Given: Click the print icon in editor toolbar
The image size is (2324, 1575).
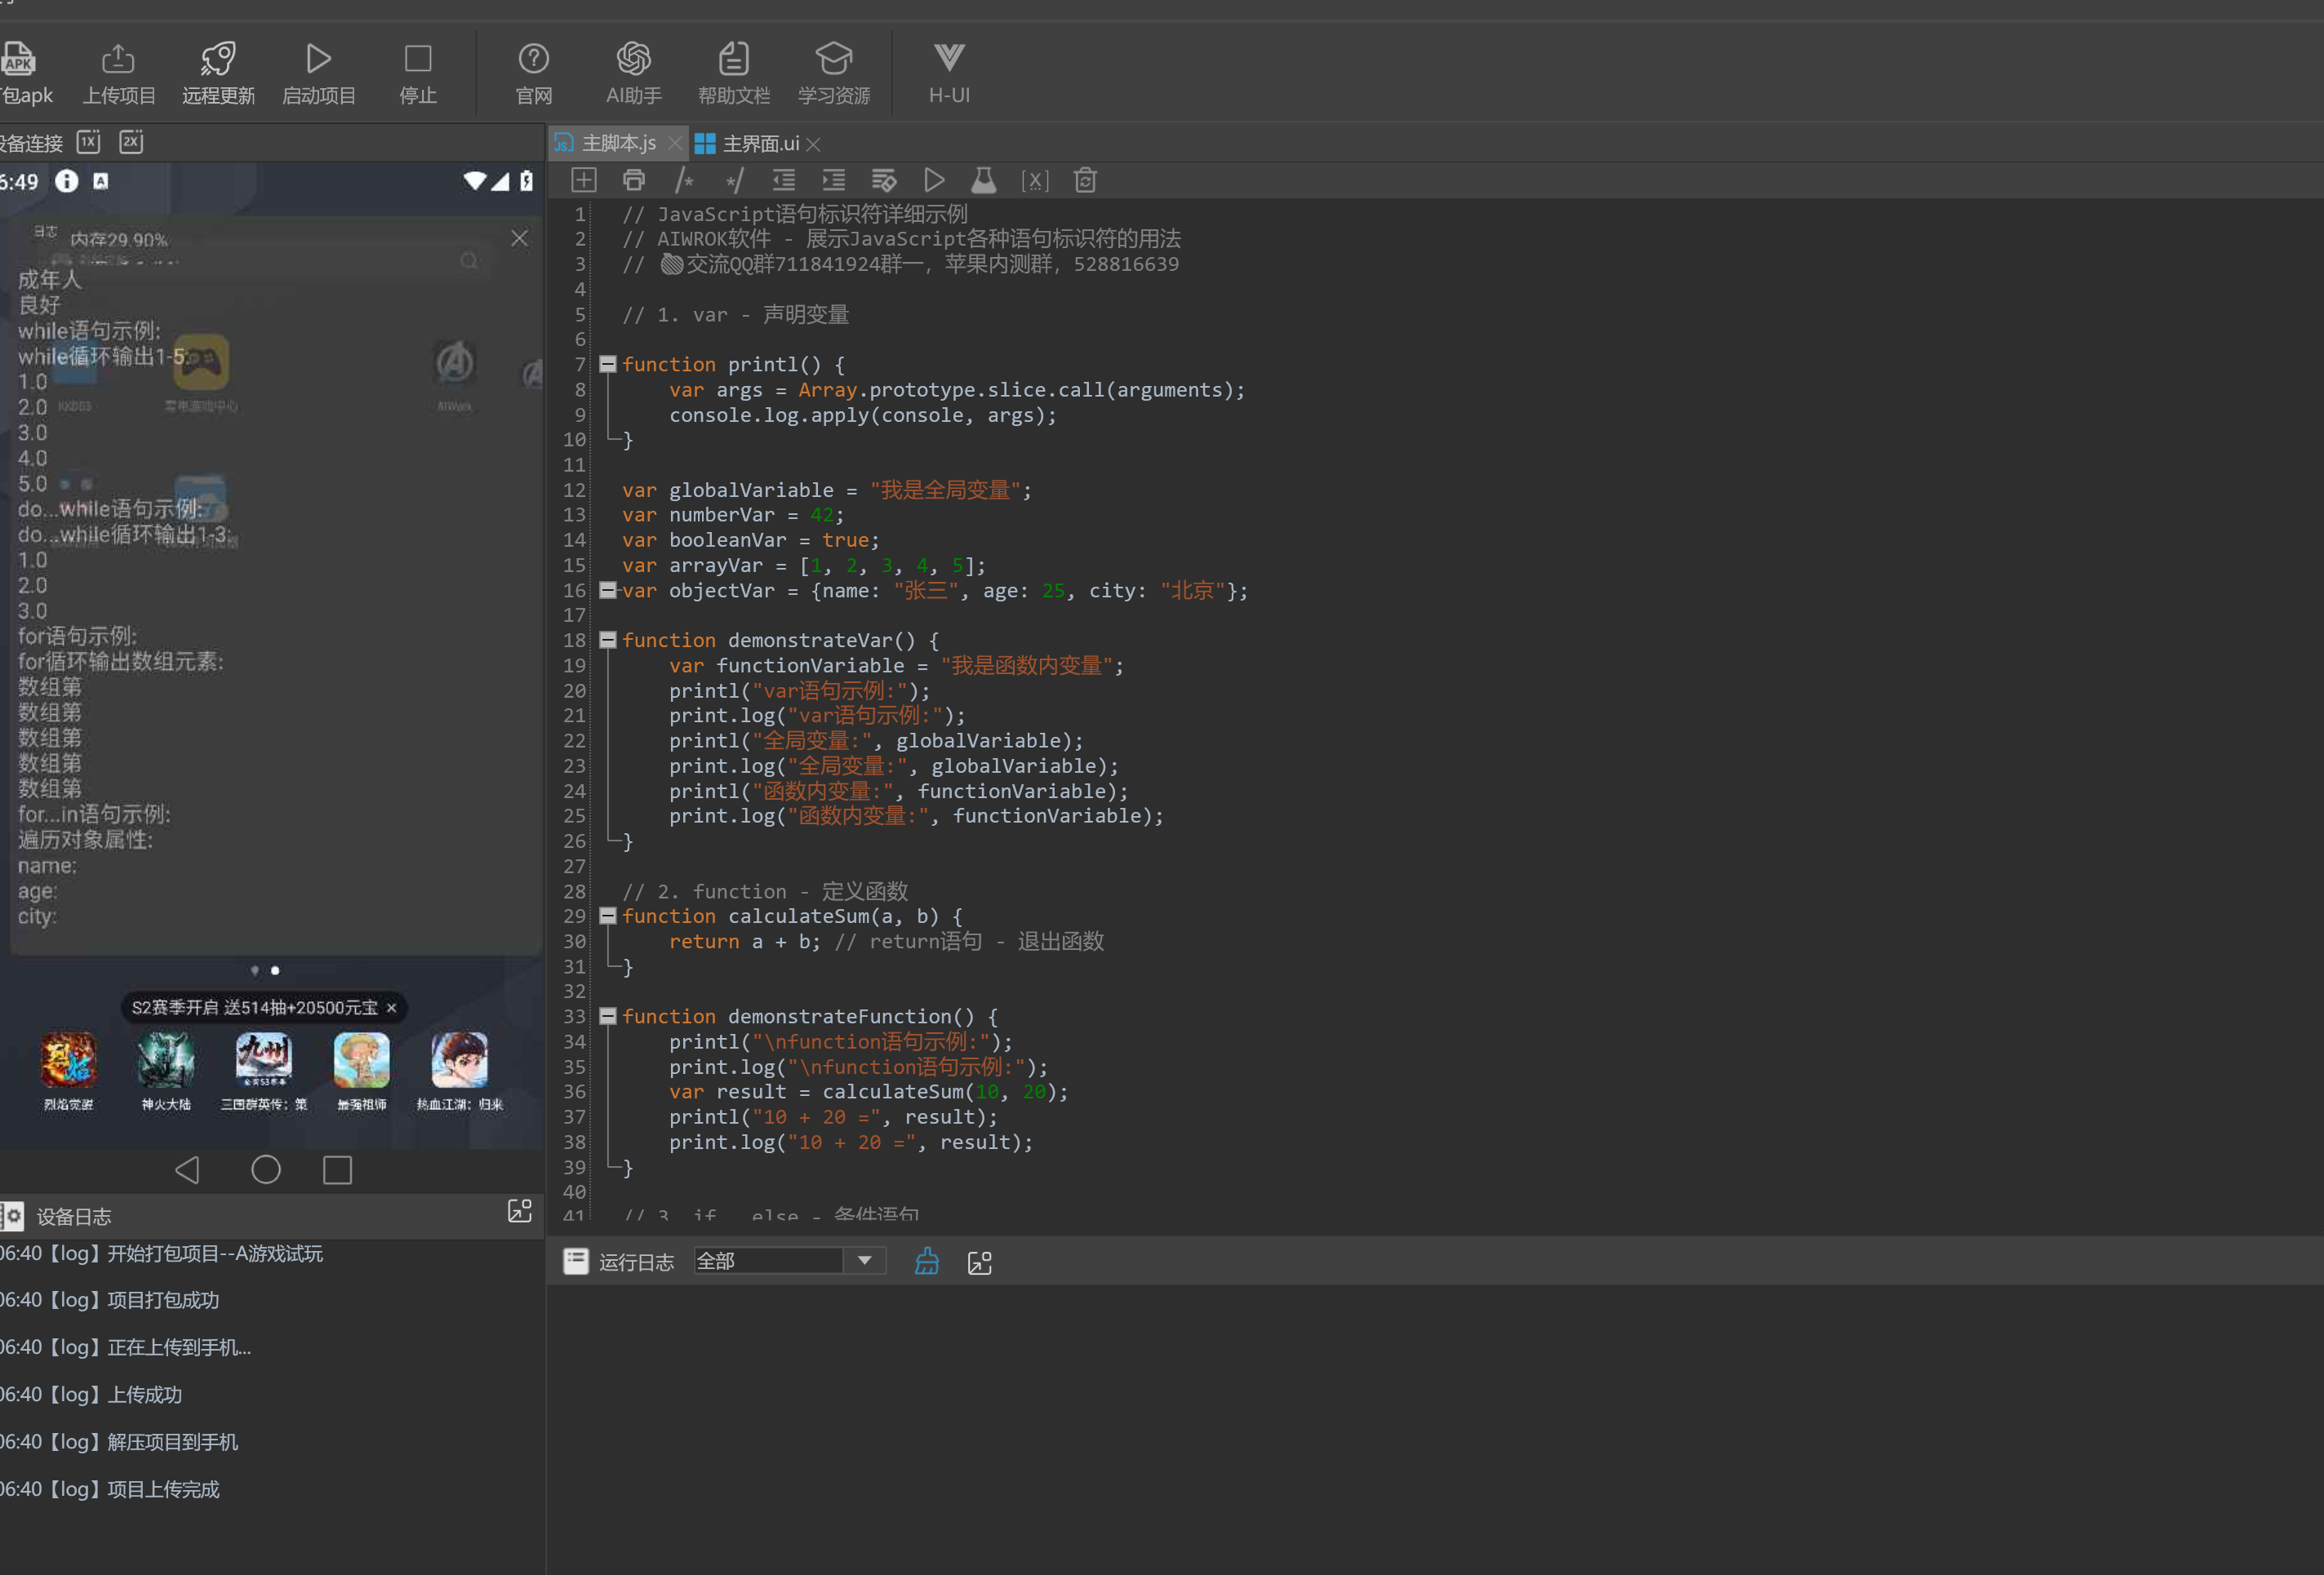Looking at the screenshot, I should tap(633, 181).
